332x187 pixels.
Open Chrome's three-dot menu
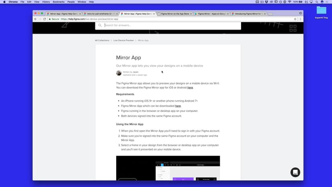pyautogui.click(x=300, y=19)
